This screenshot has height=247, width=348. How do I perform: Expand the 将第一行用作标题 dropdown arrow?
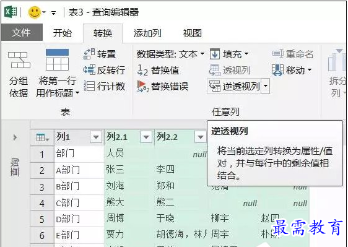(77, 92)
